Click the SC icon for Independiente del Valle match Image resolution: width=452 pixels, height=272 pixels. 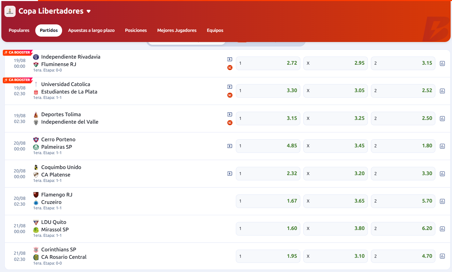230,123
